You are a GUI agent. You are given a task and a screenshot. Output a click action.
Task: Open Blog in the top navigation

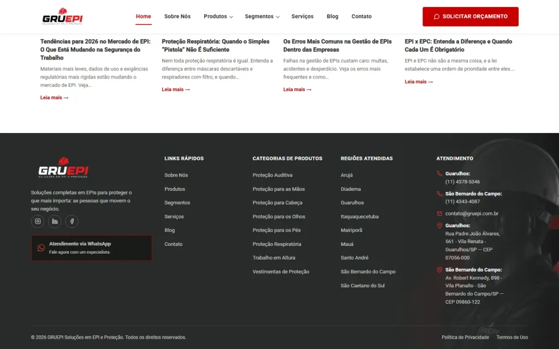click(332, 16)
